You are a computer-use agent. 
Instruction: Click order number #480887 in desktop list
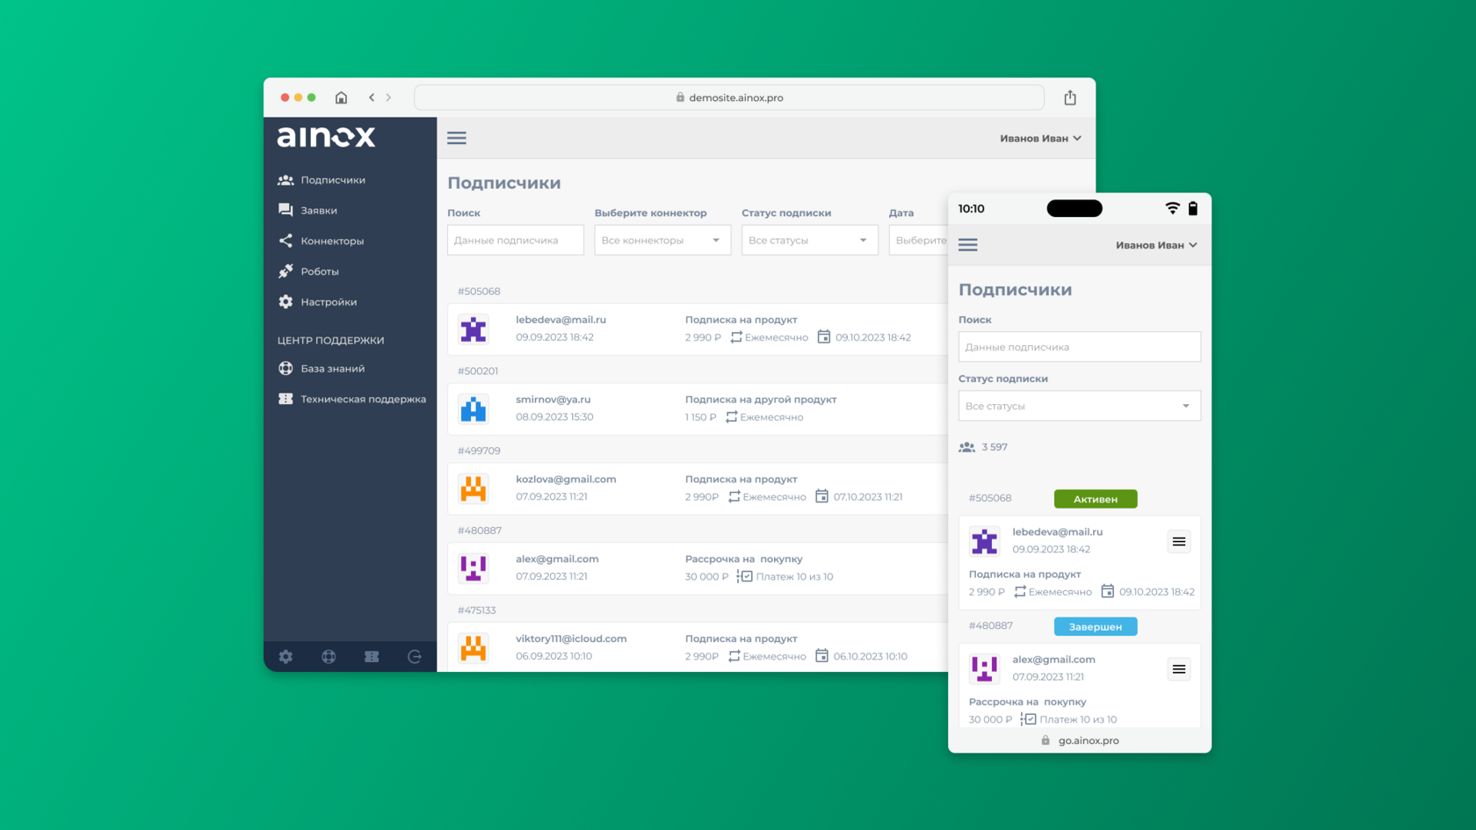pos(480,530)
